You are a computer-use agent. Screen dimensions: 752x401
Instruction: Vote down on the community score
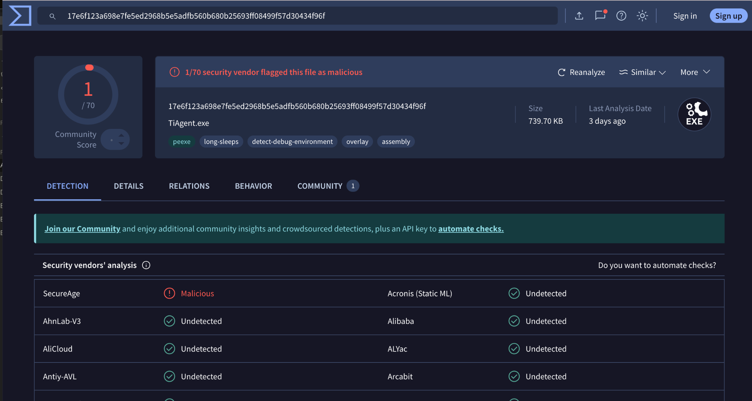click(121, 144)
